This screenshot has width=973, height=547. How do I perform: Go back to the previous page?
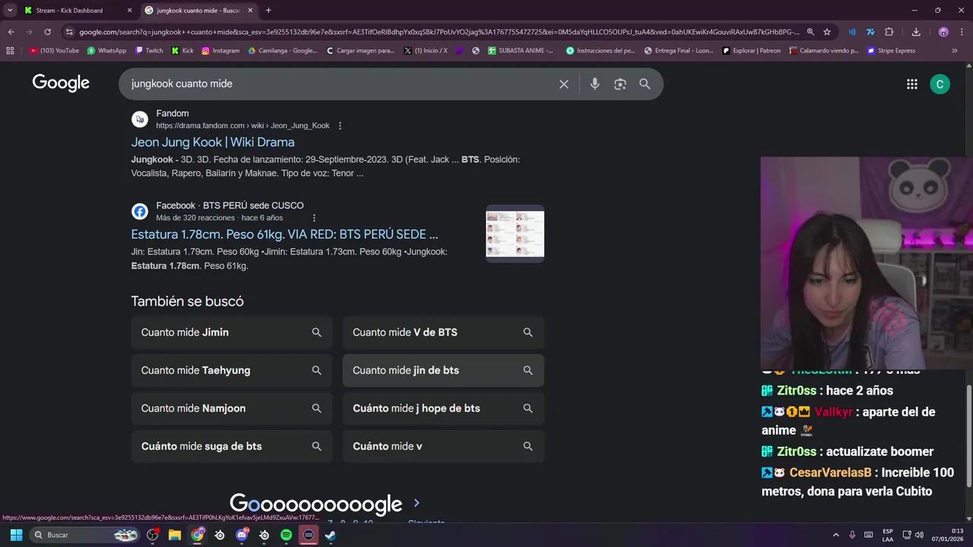(11, 32)
